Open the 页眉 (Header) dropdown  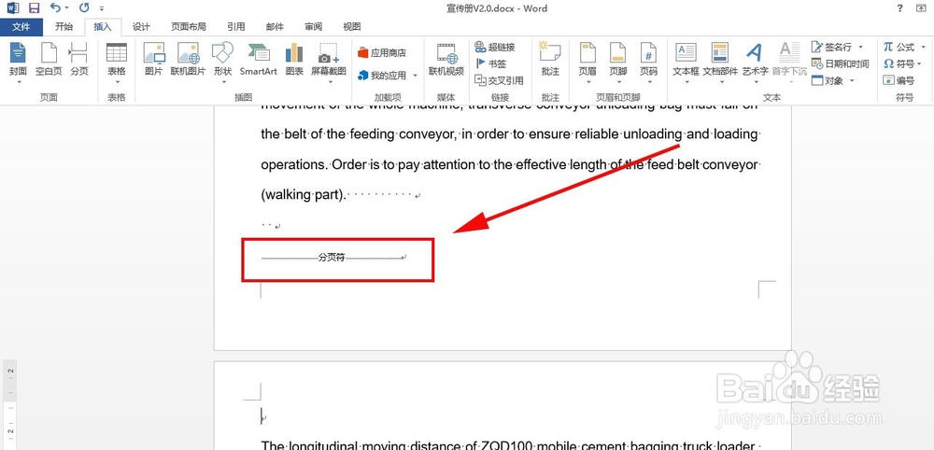coord(587,63)
